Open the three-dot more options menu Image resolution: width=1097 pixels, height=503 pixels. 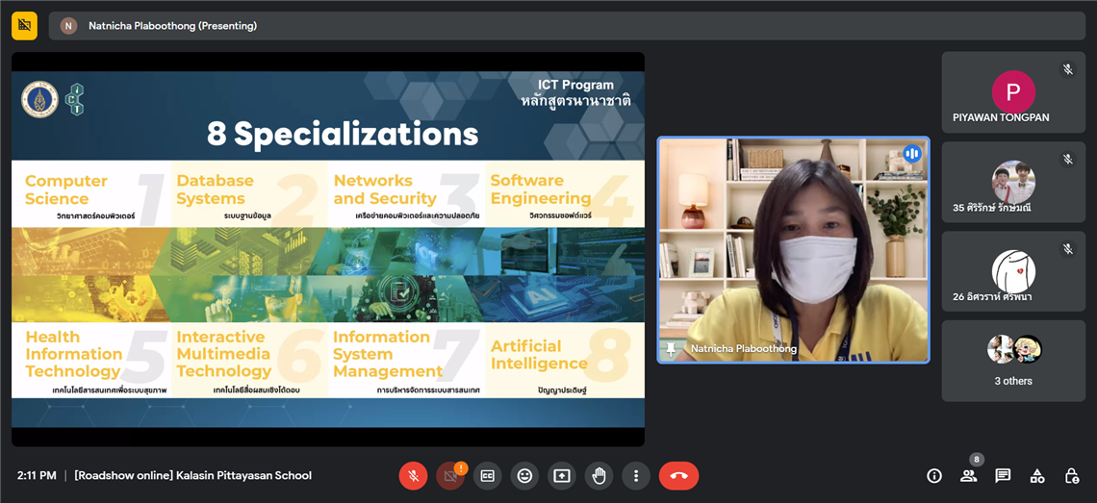coord(635,475)
